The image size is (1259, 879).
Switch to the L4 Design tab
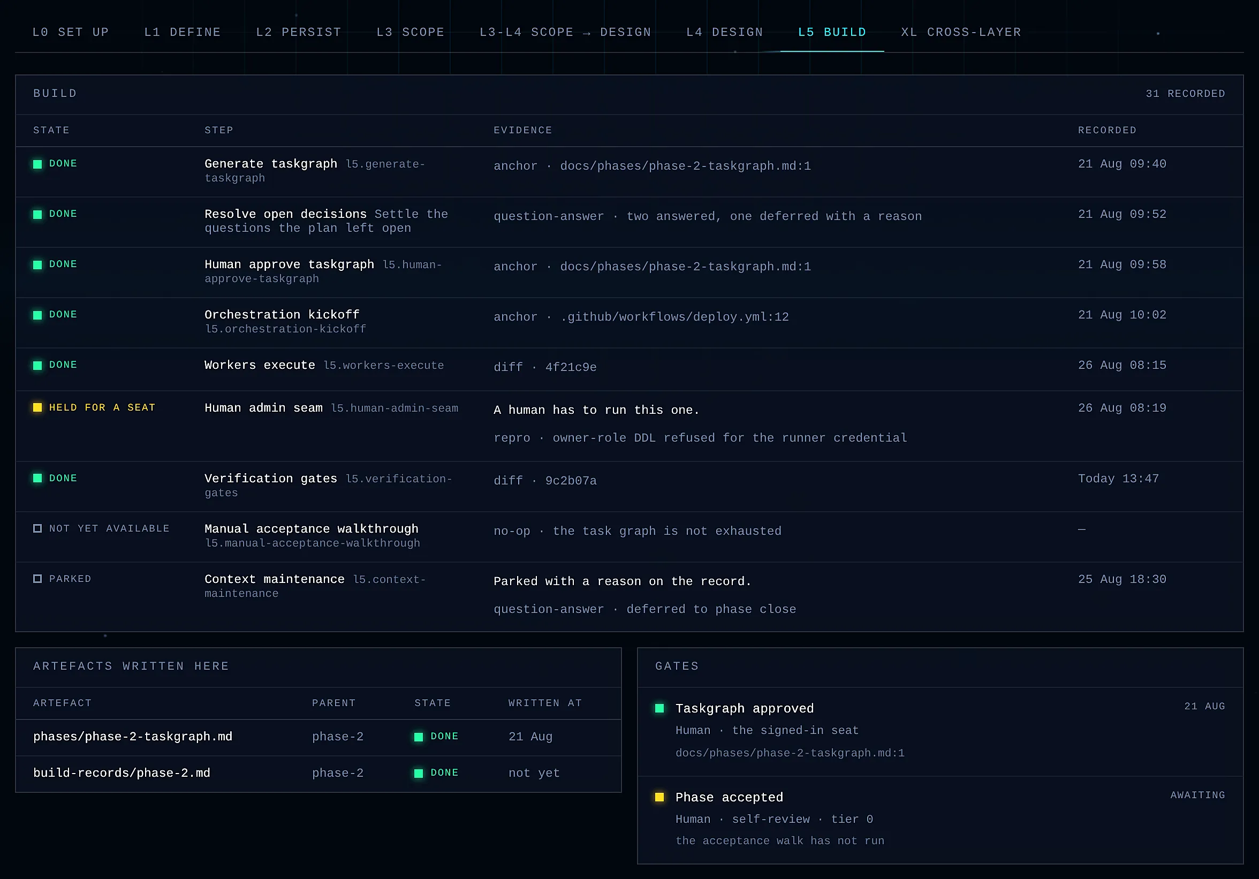click(x=724, y=32)
